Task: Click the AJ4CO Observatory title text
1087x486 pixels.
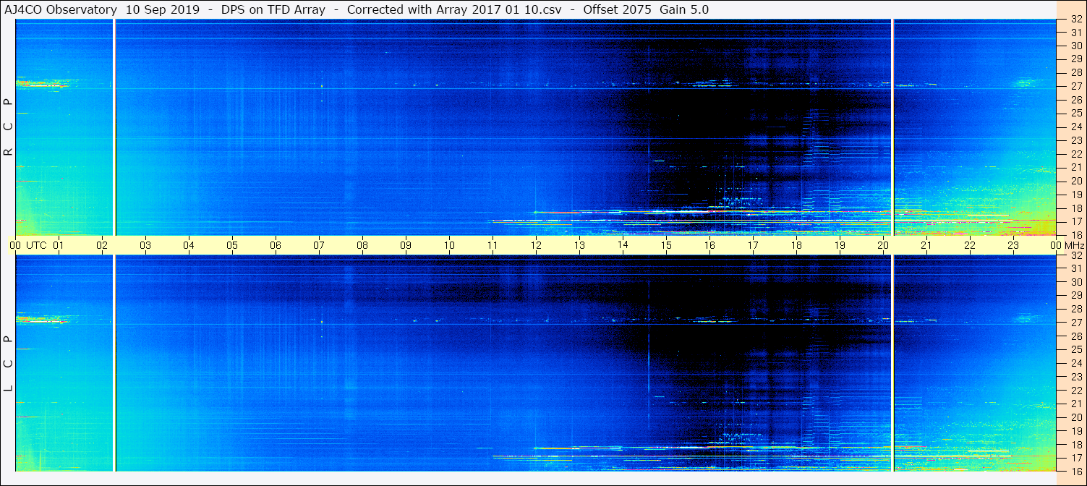Action: coord(61,9)
